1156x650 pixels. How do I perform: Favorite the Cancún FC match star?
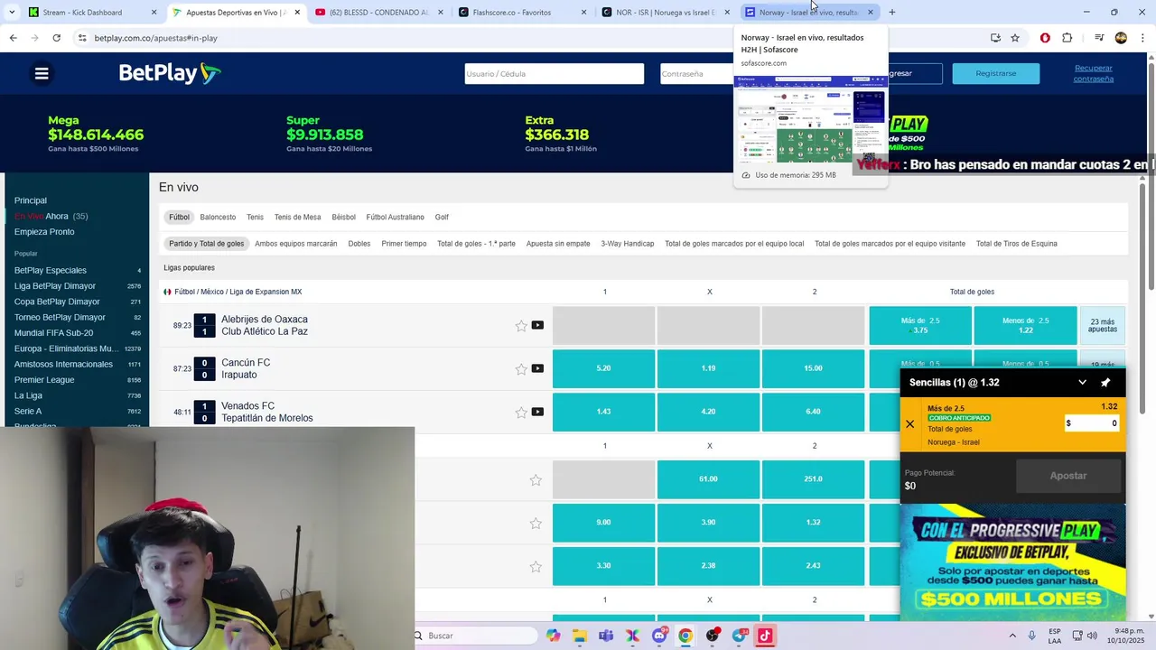coord(521,369)
